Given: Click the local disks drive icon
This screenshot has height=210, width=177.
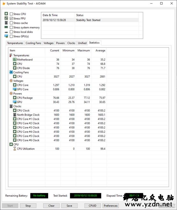Looking at the screenshot, I should [6, 32].
